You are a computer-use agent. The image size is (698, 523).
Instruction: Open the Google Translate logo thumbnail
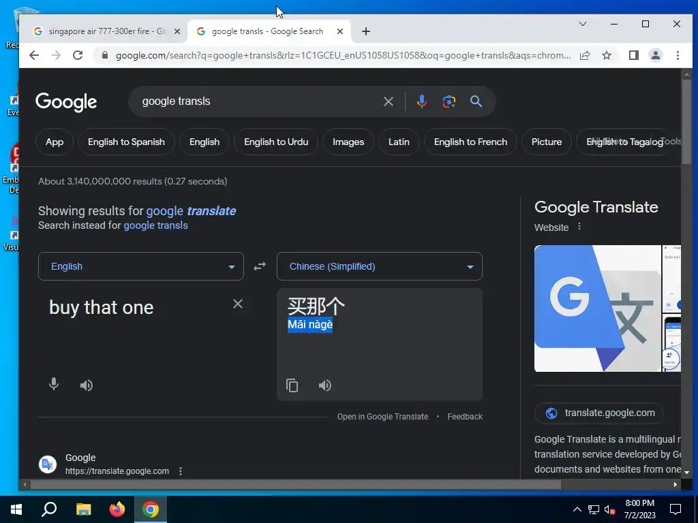point(597,308)
